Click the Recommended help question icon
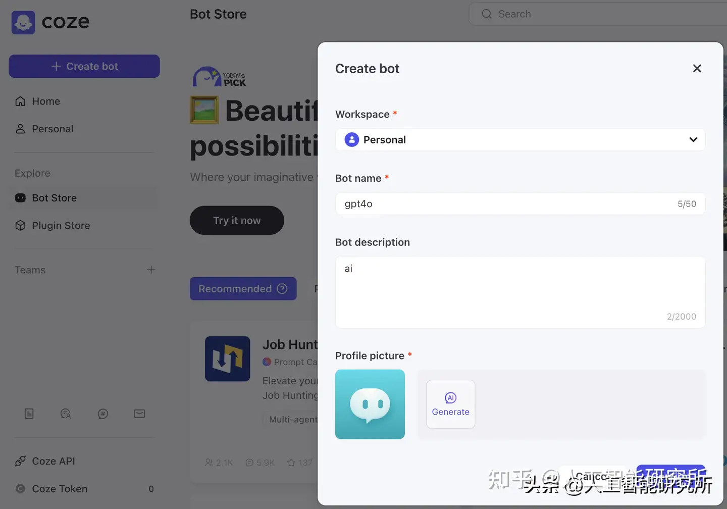Viewport: 727px width, 509px height. pyautogui.click(x=282, y=289)
